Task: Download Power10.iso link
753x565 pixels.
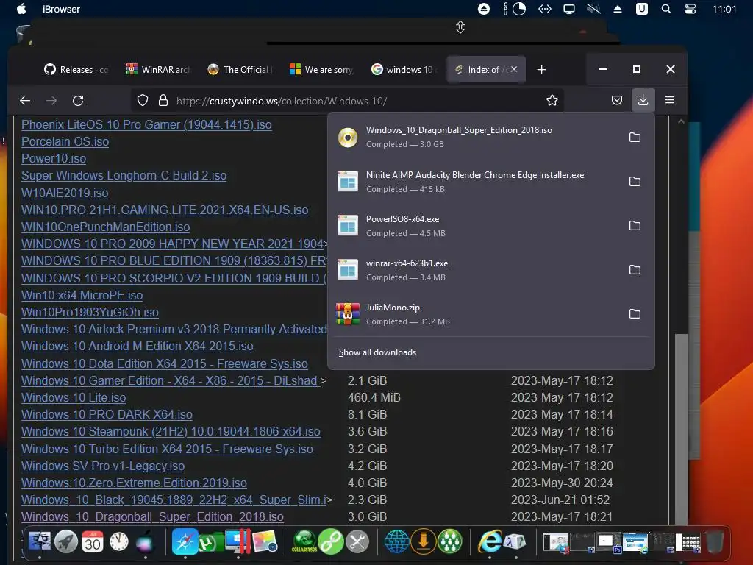Action: pyautogui.click(x=54, y=158)
